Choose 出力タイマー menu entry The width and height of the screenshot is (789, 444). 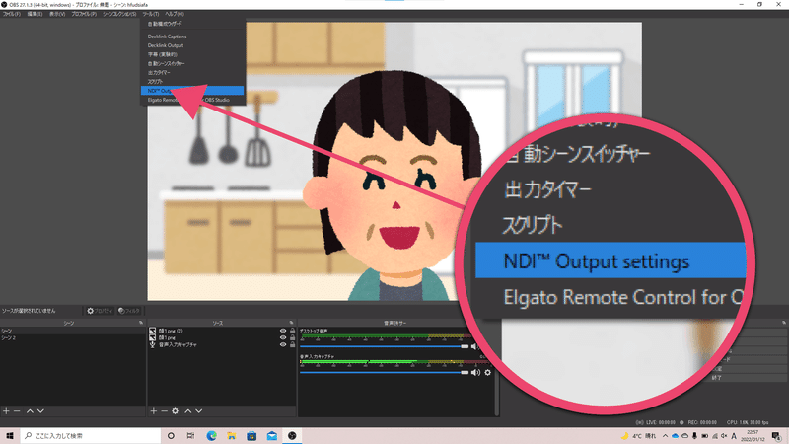tap(193, 72)
